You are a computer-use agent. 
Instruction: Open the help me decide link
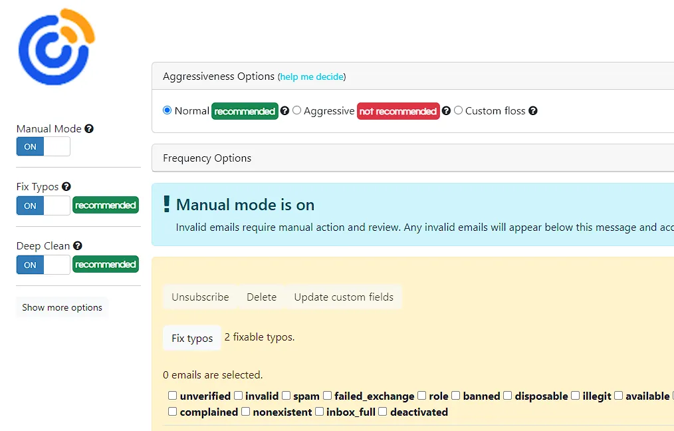(312, 77)
